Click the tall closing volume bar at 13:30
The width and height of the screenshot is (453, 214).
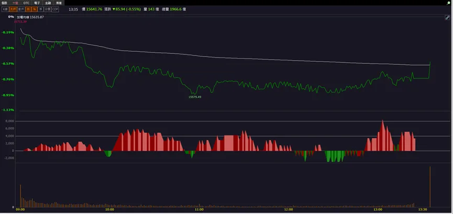point(430,187)
